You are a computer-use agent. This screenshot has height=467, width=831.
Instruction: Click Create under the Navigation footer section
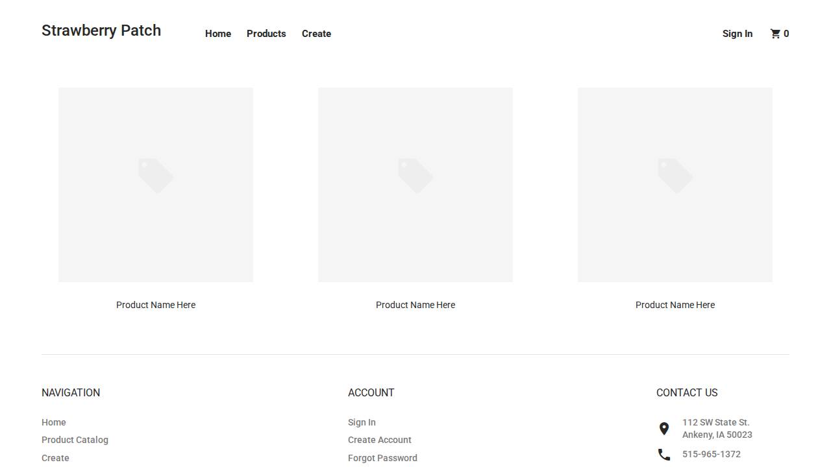(55, 458)
